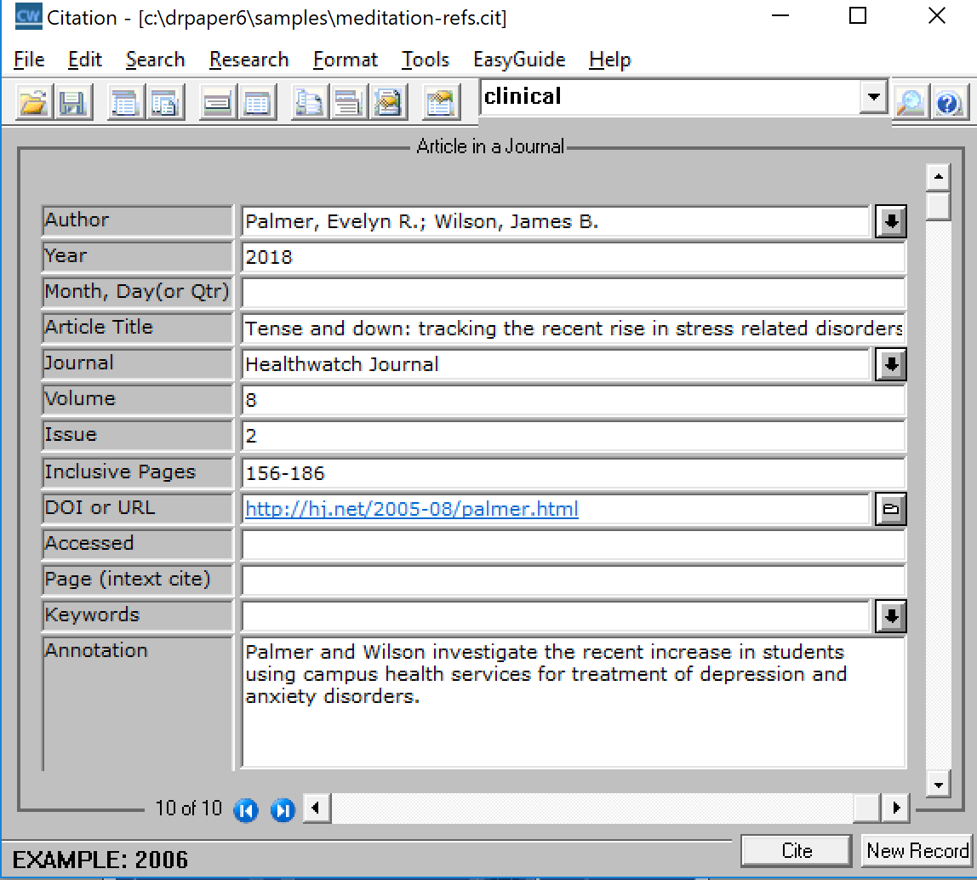977x880 pixels.
Task: Click the Cite button
Action: click(x=797, y=850)
